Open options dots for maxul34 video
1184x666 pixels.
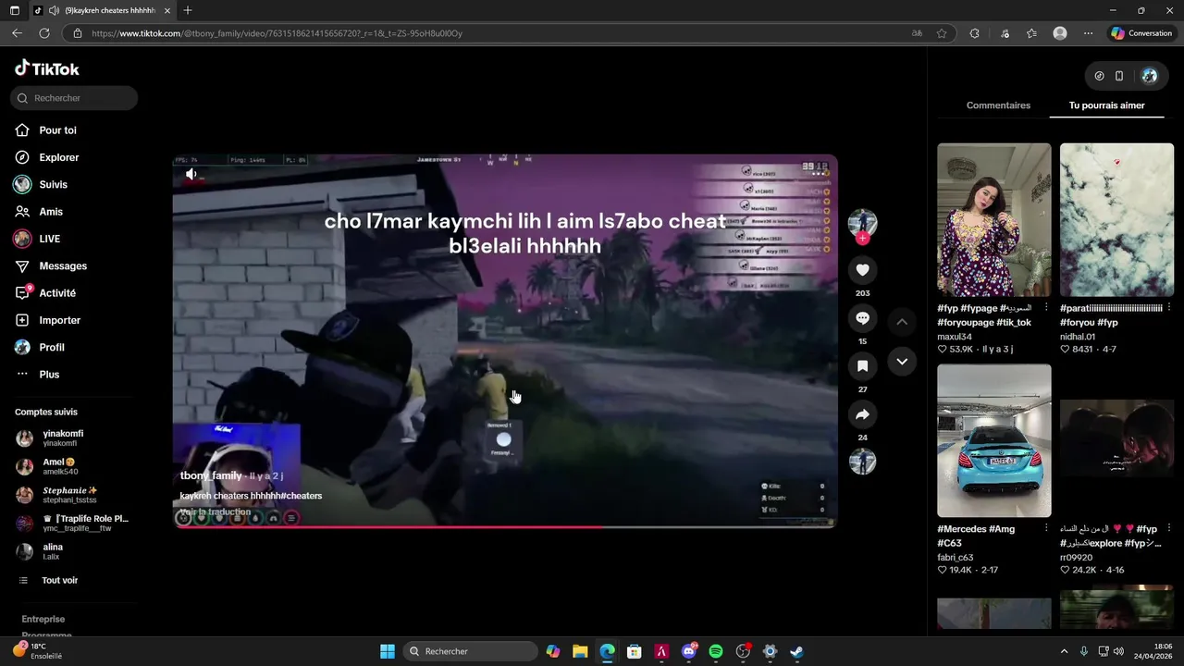click(x=1046, y=307)
